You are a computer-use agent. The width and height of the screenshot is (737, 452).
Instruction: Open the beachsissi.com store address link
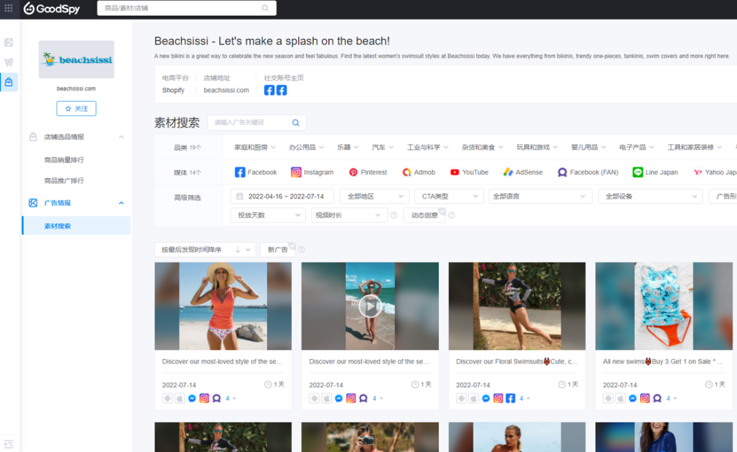(226, 90)
